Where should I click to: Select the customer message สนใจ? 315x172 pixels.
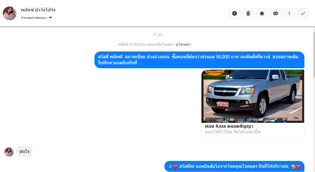(24, 151)
